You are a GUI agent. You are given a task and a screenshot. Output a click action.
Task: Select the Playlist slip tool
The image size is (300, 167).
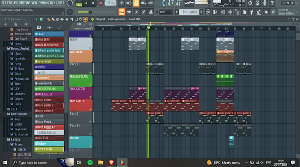click(67, 19)
